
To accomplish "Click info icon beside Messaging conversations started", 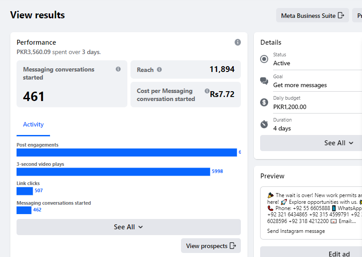I will click(x=118, y=69).
